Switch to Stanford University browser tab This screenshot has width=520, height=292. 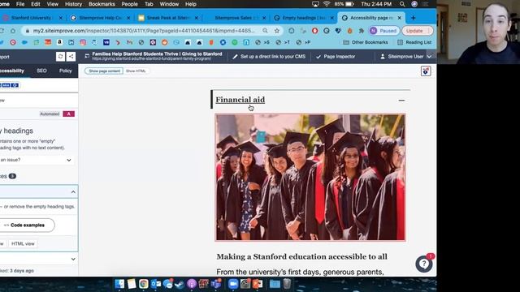point(32,18)
